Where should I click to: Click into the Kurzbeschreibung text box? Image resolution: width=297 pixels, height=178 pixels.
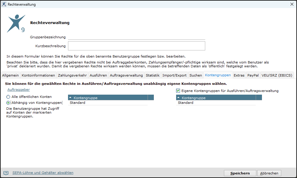tap(137, 46)
